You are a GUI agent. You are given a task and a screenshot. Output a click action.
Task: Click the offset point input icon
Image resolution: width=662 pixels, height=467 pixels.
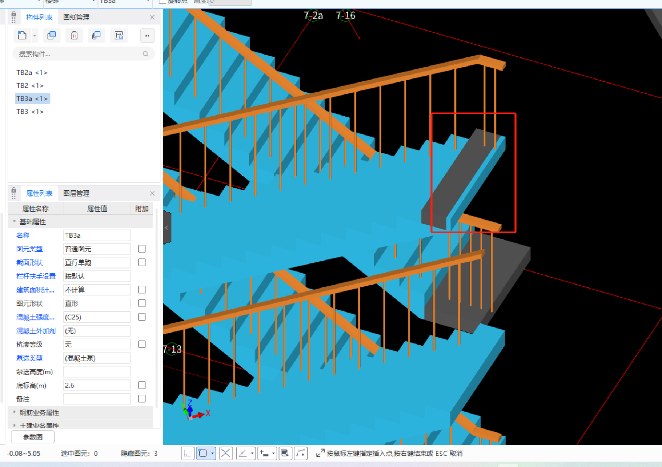(x=264, y=453)
